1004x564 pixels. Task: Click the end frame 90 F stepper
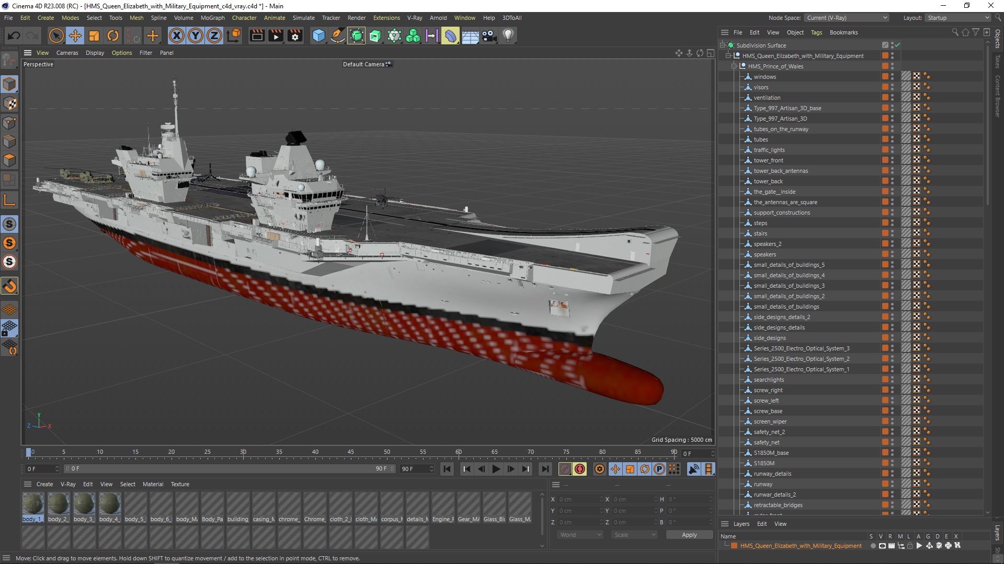431,469
